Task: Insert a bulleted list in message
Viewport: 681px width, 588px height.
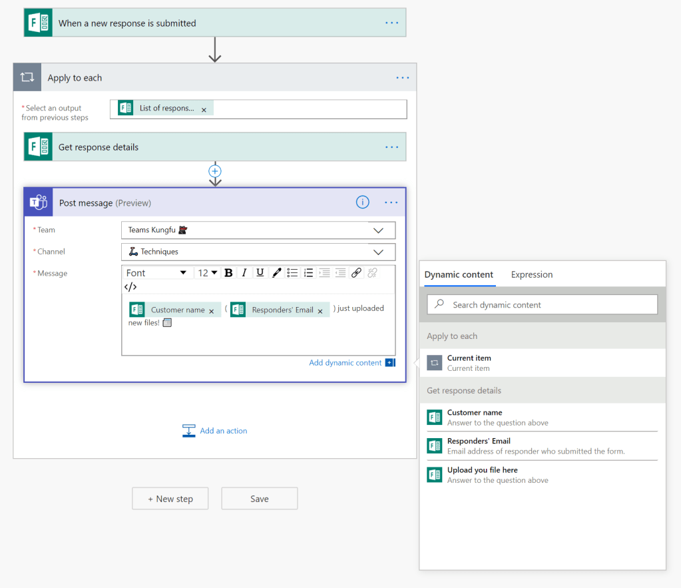Action: (x=292, y=272)
